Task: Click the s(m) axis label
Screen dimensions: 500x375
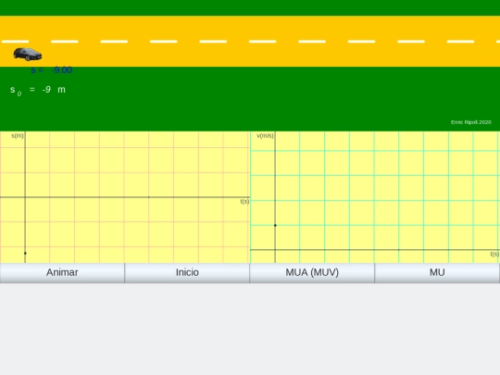Action: tap(18, 136)
